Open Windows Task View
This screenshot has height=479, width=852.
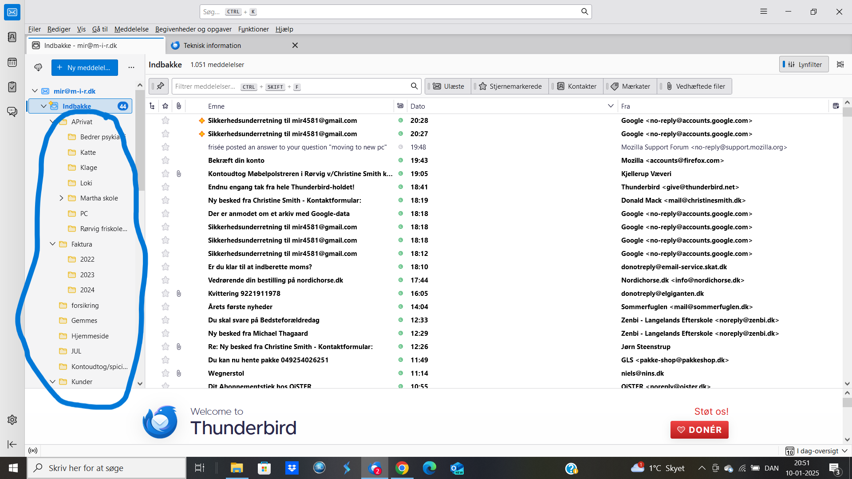point(200,468)
